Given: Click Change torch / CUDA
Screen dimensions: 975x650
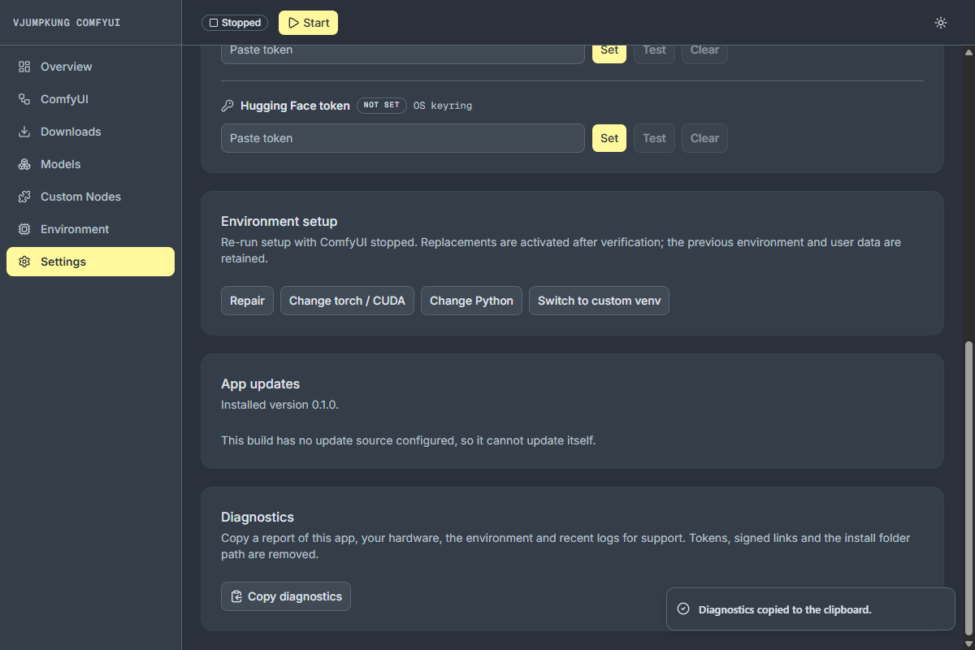Looking at the screenshot, I should pyautogui.click(x=347, y=301).
